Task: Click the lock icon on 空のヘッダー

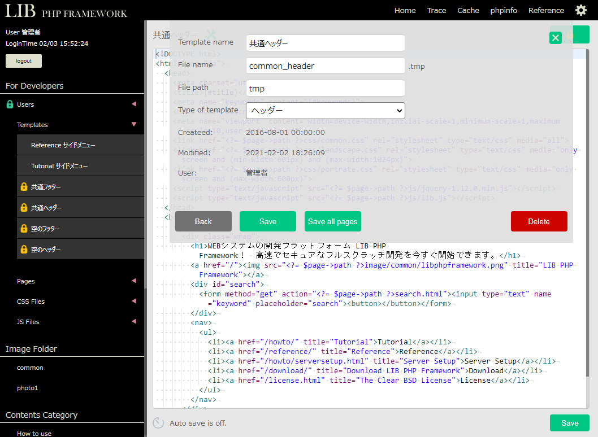Action: click(x=24, y=249)
